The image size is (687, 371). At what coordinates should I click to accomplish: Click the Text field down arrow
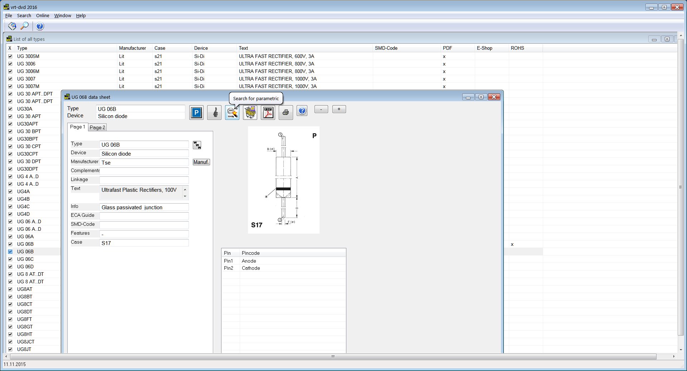[x=185, y=196]
